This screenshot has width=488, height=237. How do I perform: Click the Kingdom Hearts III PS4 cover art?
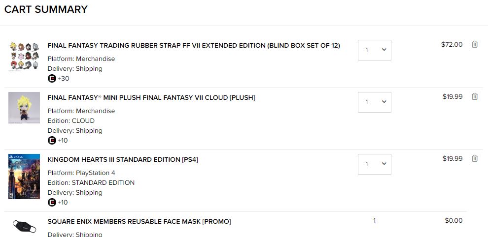tap(24, 177)
